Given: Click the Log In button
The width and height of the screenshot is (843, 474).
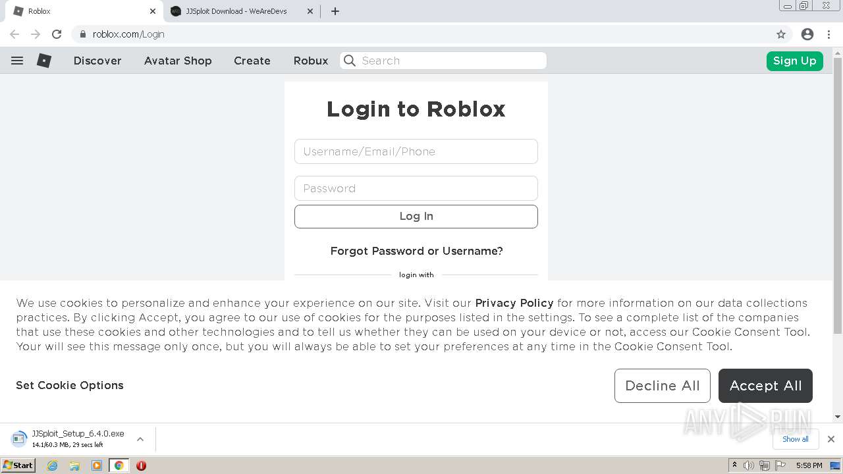Looking at the screenshot, I should (416, 217).
